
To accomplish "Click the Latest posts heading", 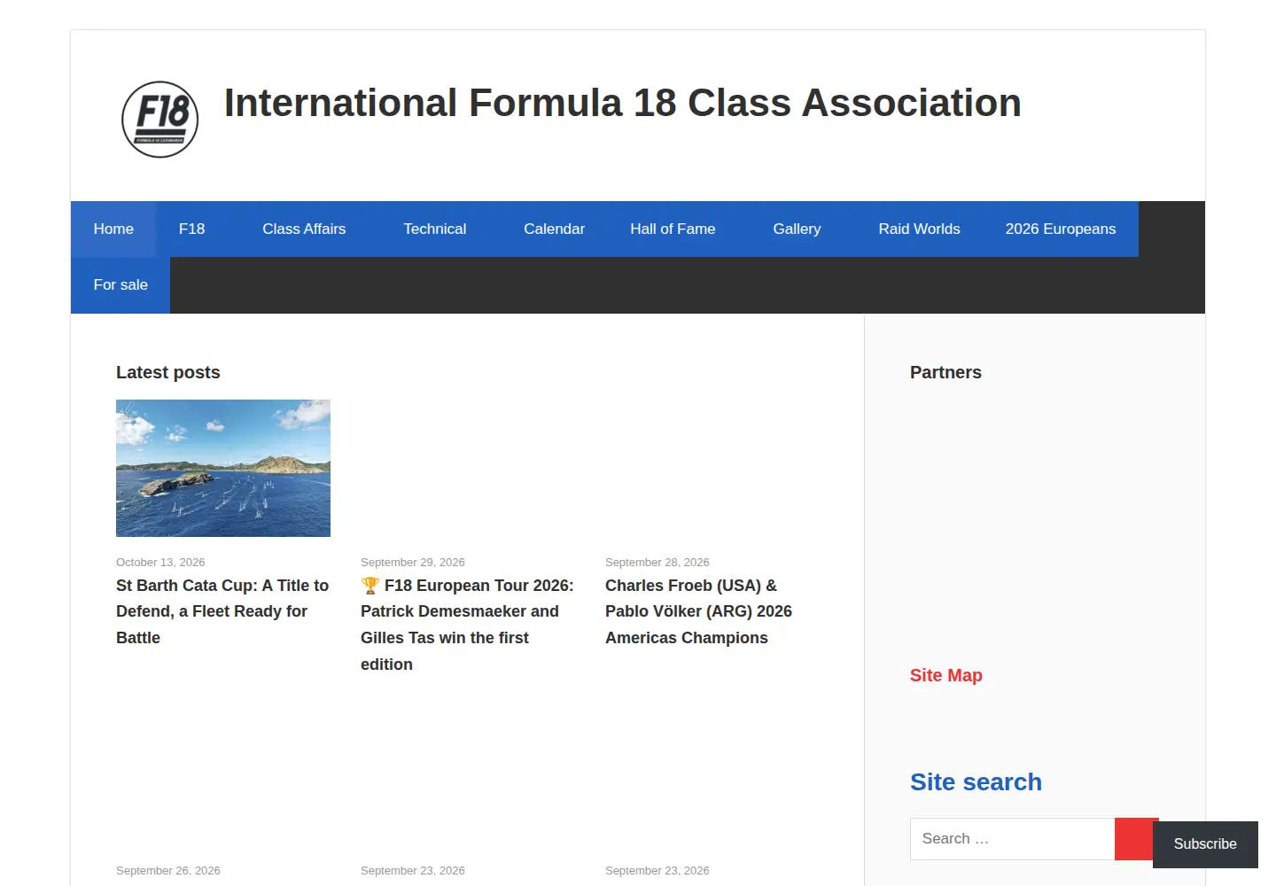I will 168,372.
